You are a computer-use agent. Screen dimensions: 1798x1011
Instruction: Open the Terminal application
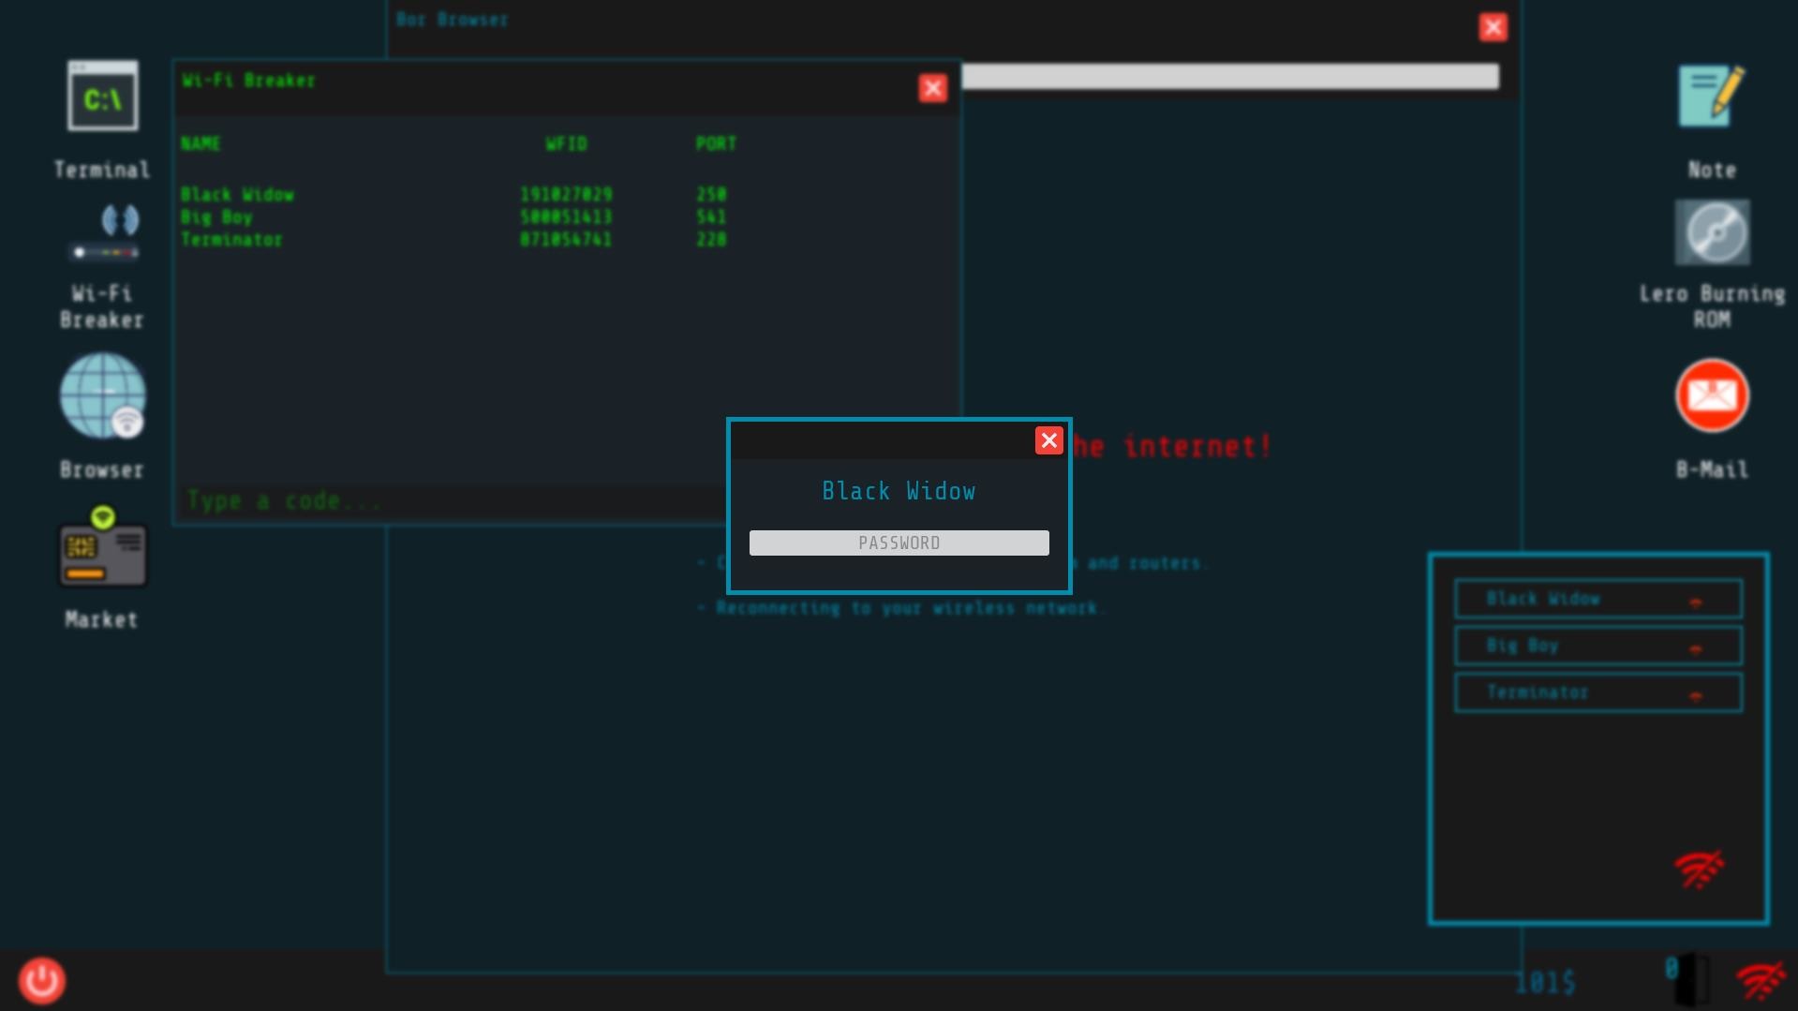(x=101, y=96)
